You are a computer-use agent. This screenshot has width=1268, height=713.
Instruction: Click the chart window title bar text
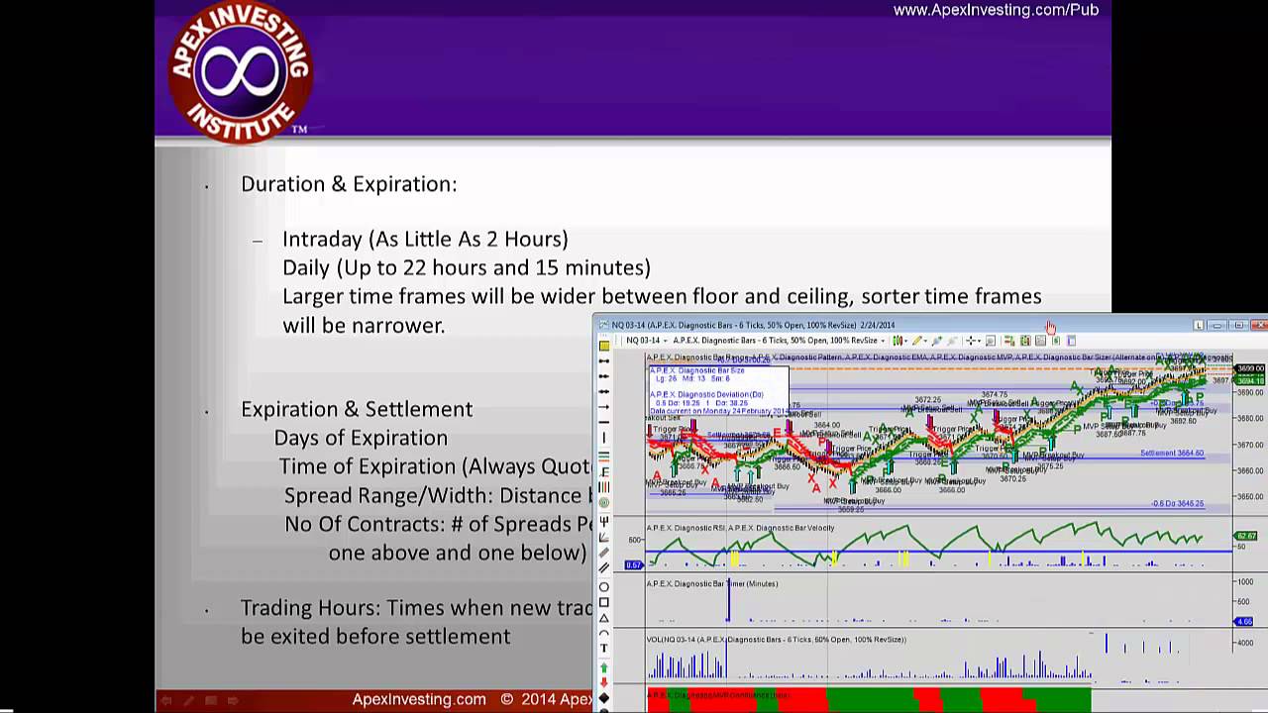pyautogui.click(x=753, y=325)
